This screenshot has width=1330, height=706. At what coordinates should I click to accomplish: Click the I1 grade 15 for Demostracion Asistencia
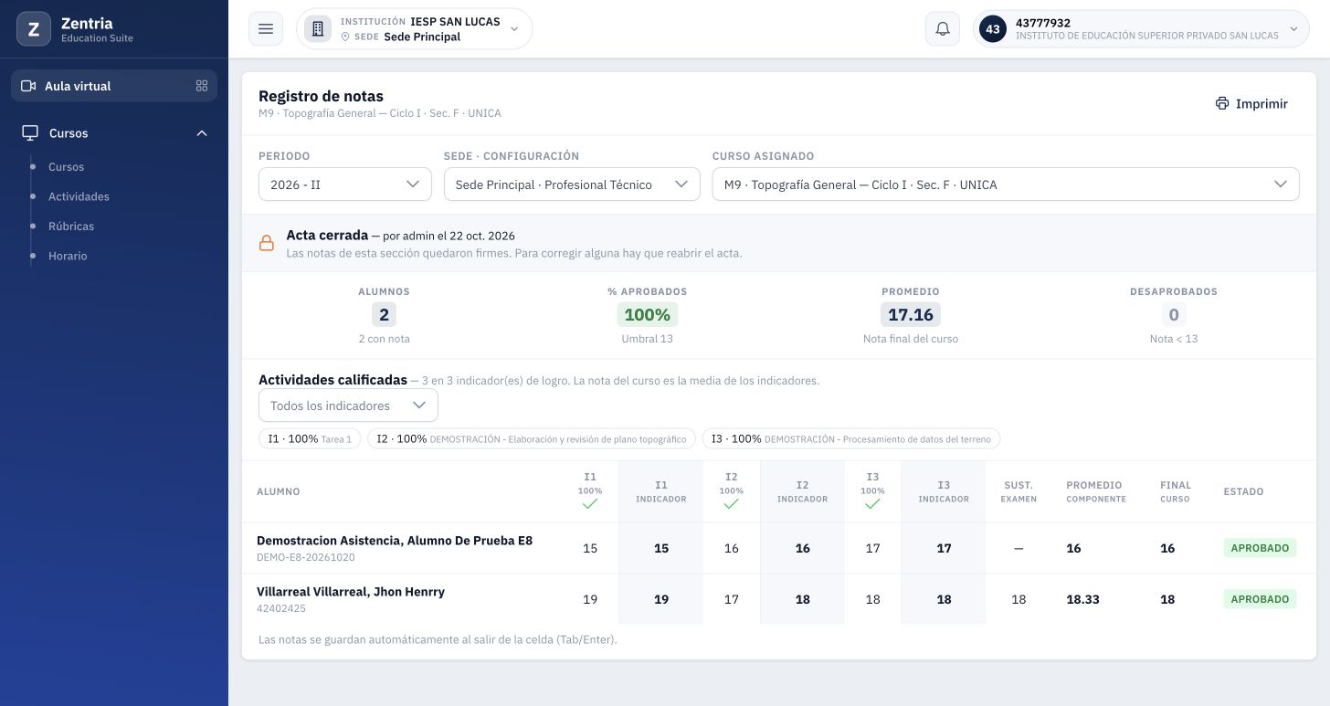point(590,548)
